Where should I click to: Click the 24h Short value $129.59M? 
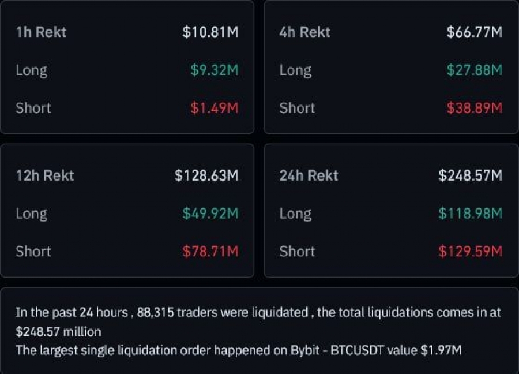pos(471,252)
